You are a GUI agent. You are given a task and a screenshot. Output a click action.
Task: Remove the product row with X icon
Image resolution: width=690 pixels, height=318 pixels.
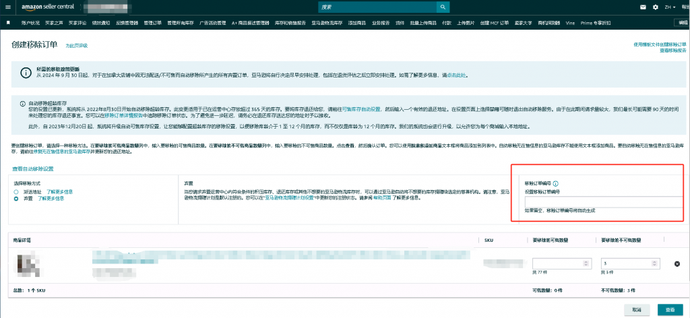coord(677,264)
